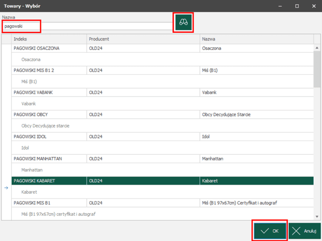Screen dimensions: 322x241
Task: Select the PAGOWSKI MIS B1 2 index cell
Action: [x=49, y=70]
